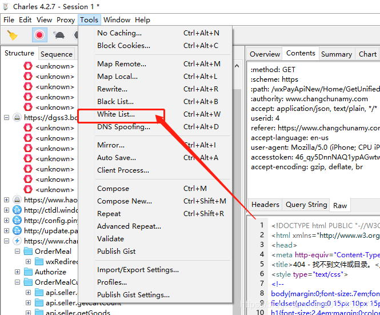Expand the http://update.pa host node
Image resolution: width=380 pixels, height=315 pixels.
coord(6,230)
